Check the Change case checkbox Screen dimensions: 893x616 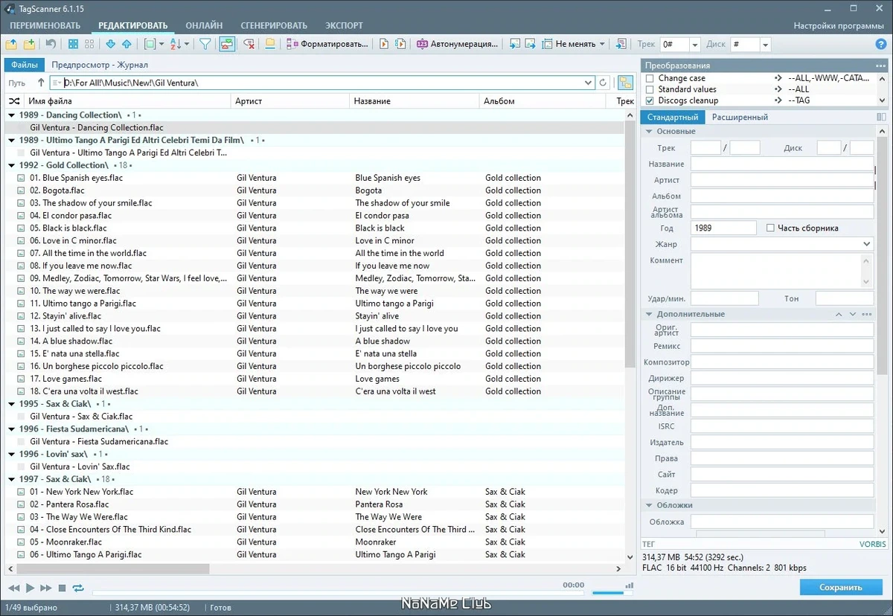click(650, 78)
